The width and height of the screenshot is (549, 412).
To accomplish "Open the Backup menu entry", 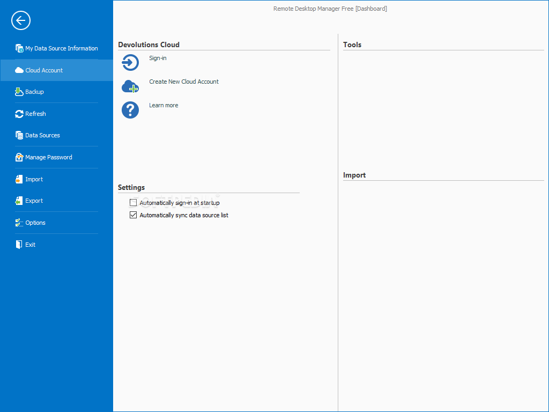I will tap(57, 92).
